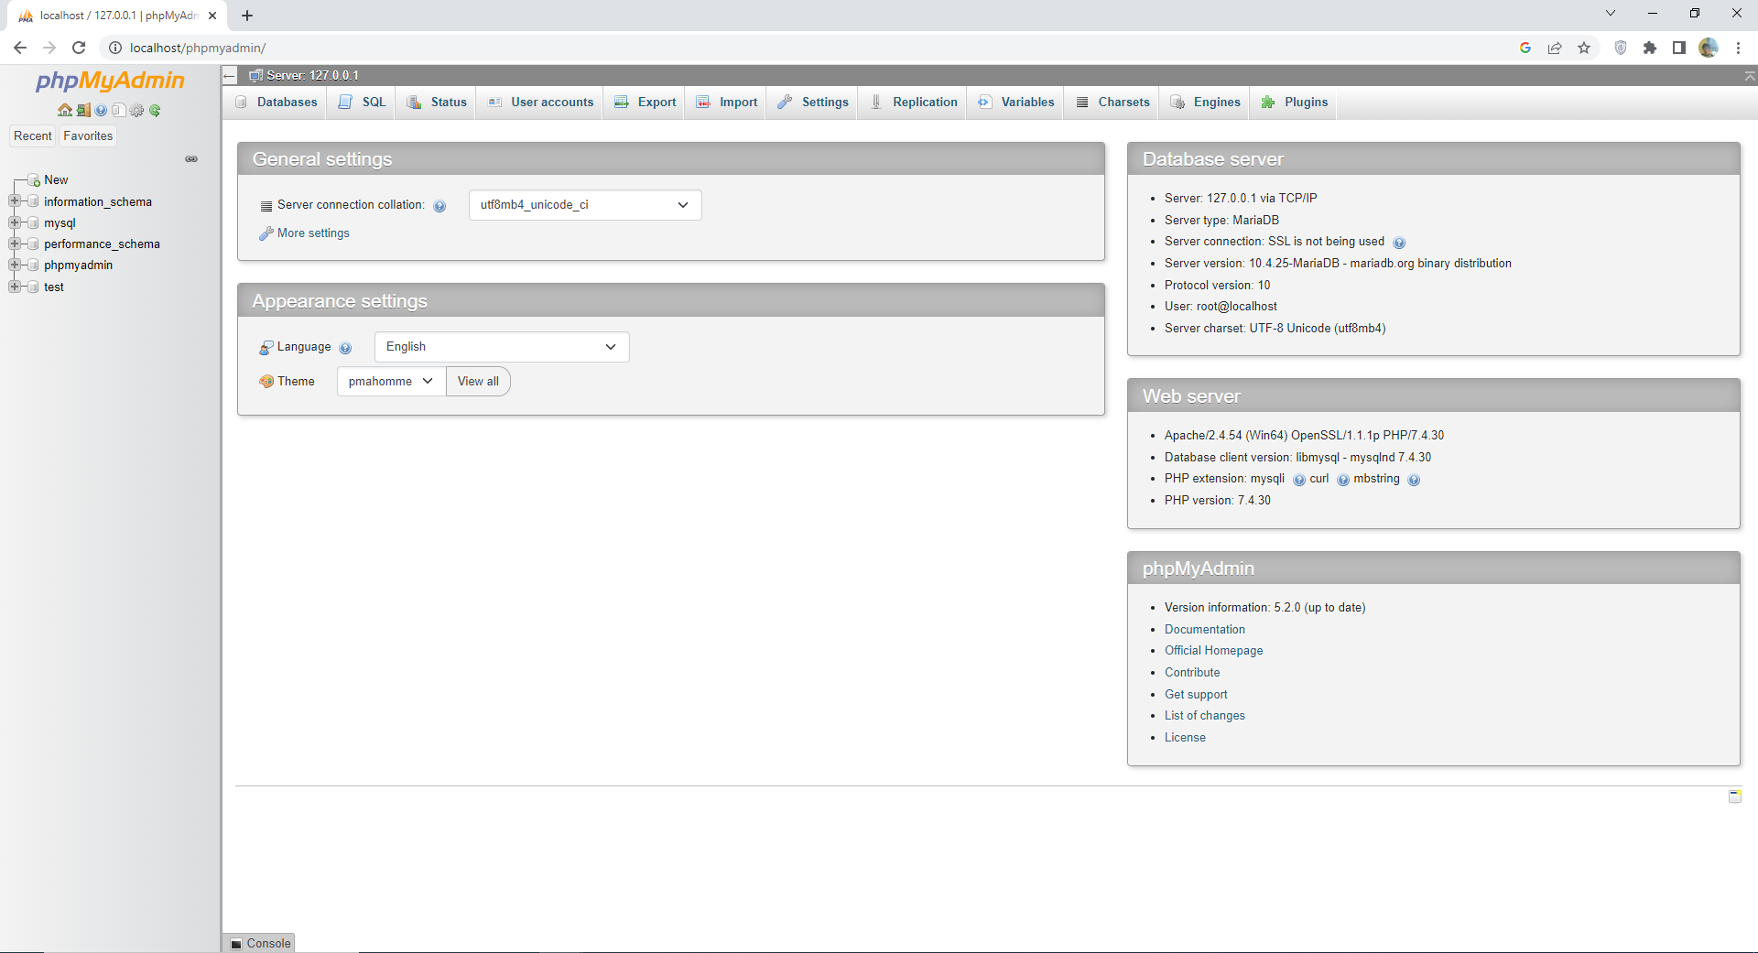Go to the Import tab

(x=727, y=102)
